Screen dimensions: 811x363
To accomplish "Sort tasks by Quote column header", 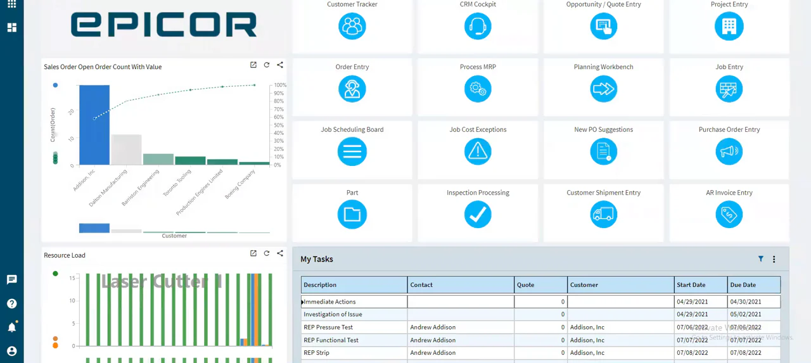I will [540, 284].
